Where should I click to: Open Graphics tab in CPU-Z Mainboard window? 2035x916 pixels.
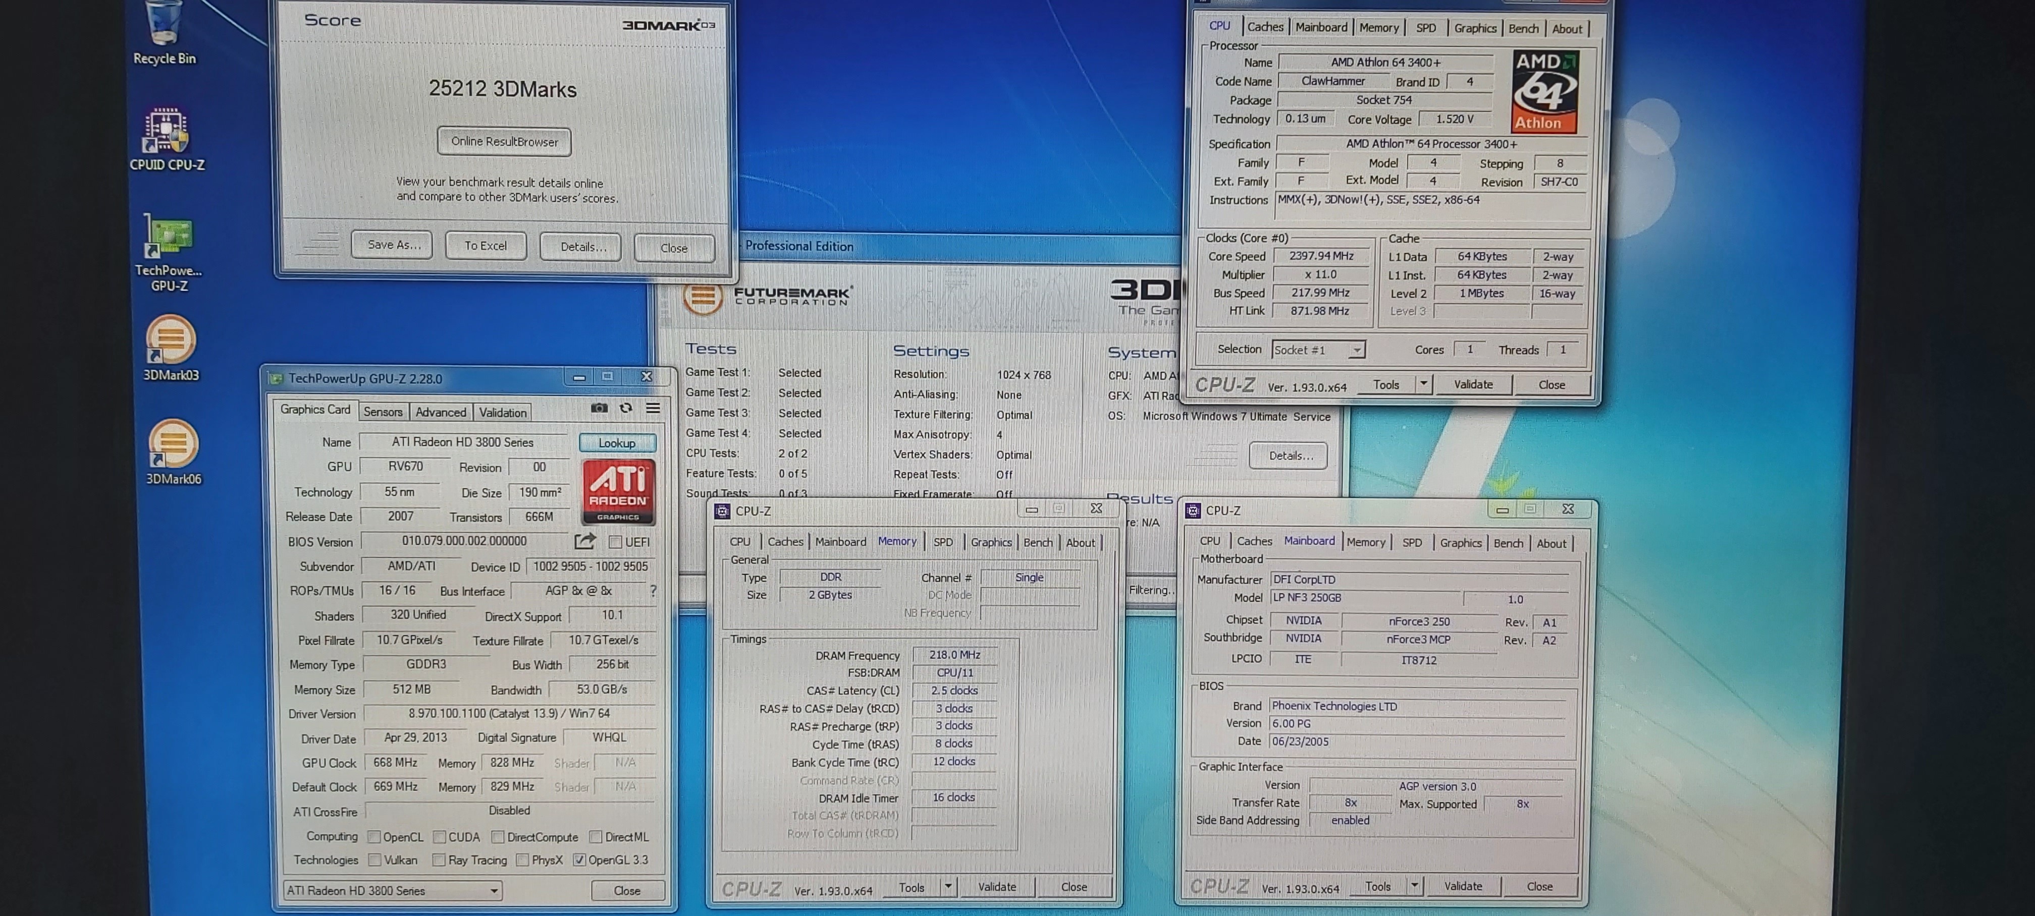coord(1460,543)
